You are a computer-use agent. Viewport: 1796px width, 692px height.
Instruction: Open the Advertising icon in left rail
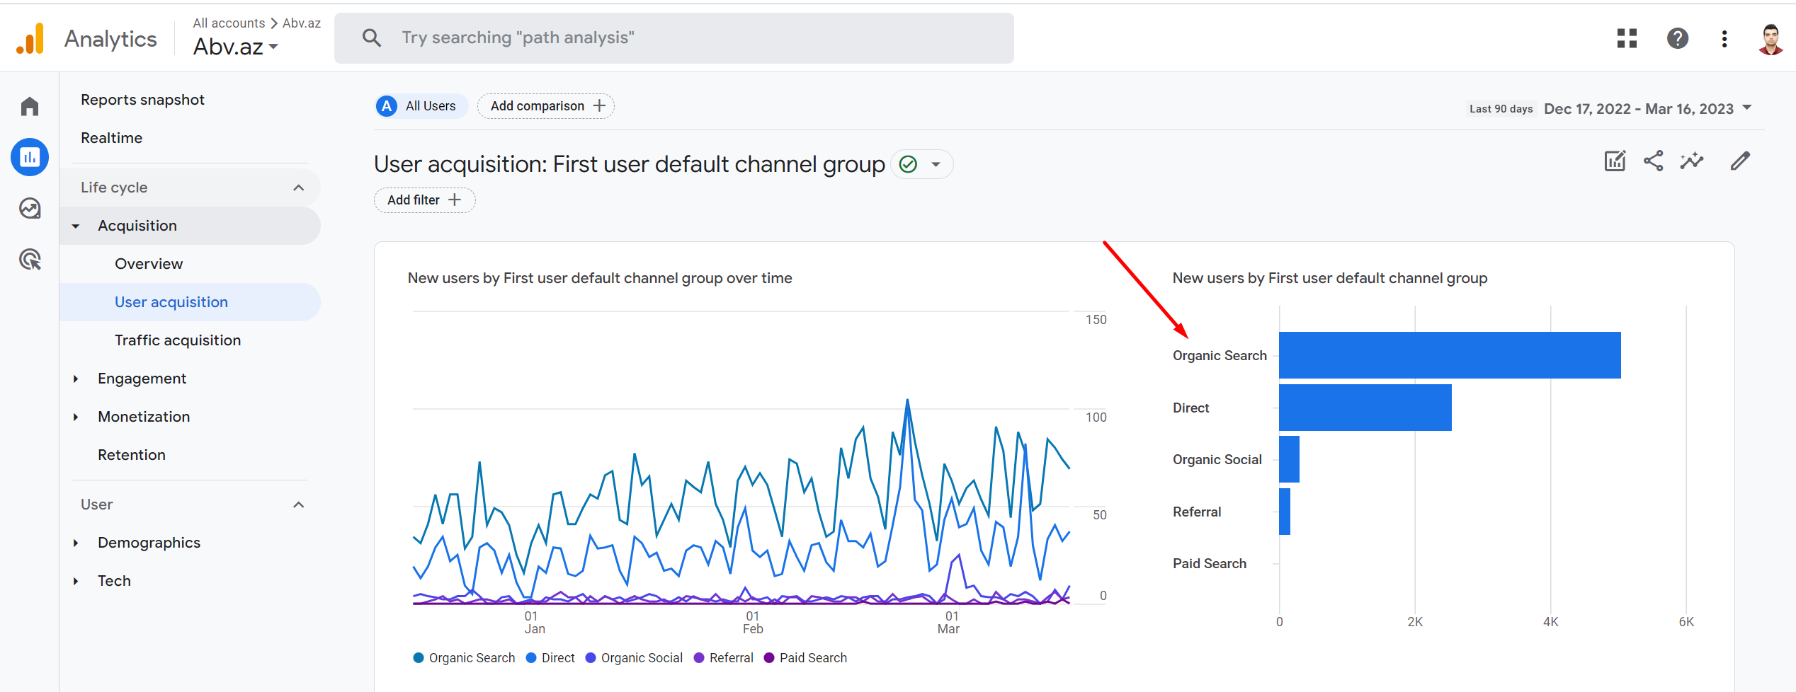[x=30, y=260]
